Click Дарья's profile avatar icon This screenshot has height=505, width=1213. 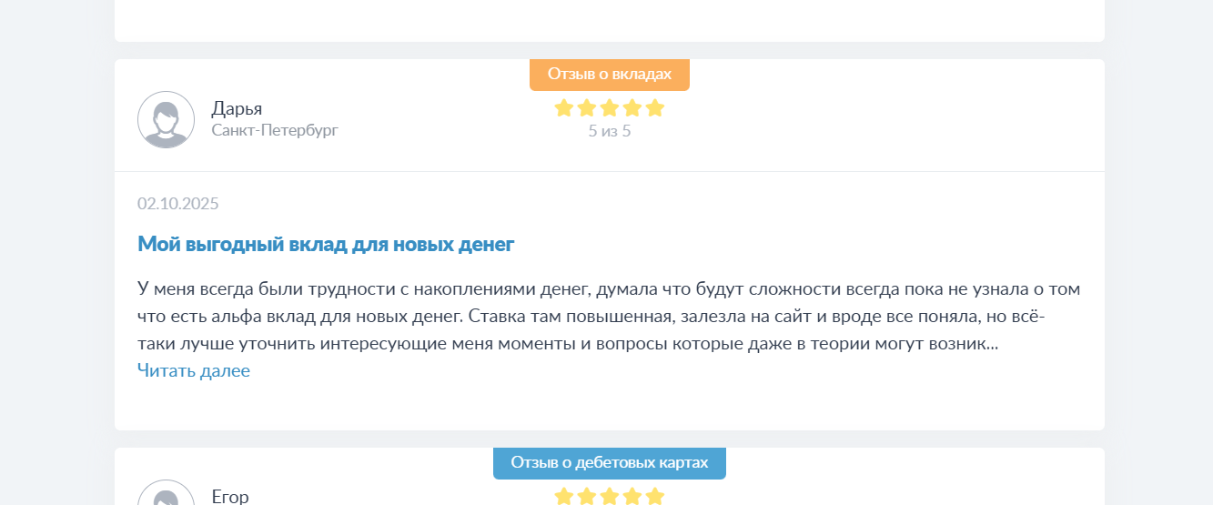(166, 119)
